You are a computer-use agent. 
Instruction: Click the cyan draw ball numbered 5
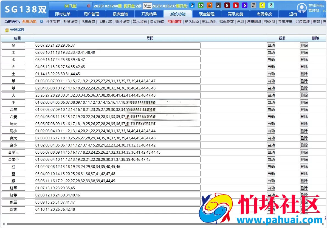point(271,5)
